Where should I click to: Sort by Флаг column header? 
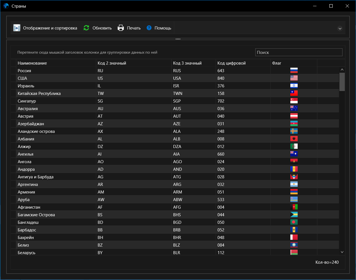click(294, 63)
